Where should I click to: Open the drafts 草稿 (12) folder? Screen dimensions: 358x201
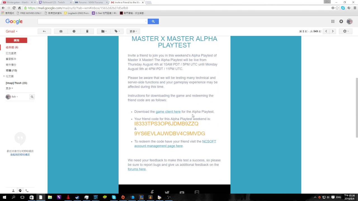click(x=11, y=70)
